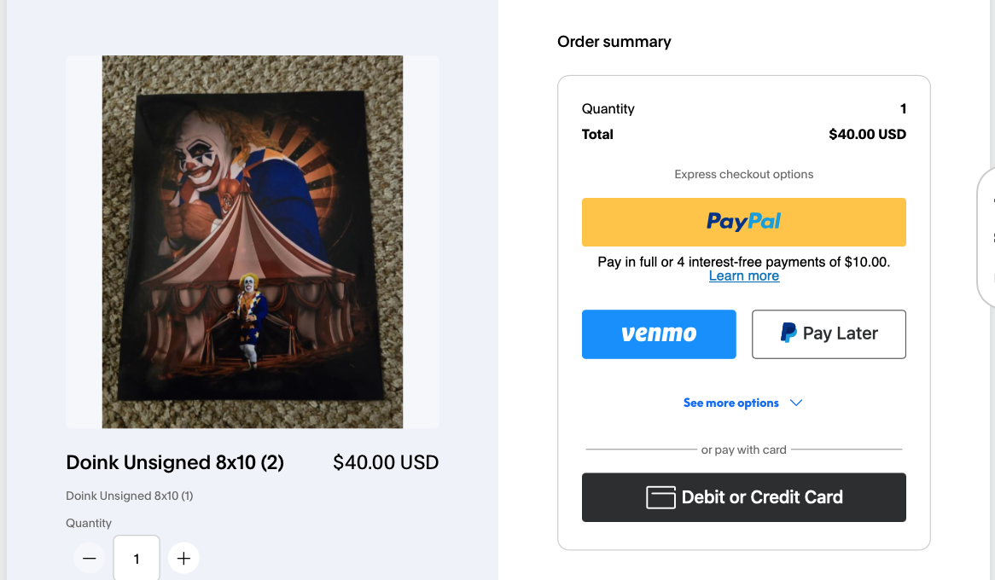995x580 pixels.
Task: Click the Debit or Credit Card button
Action: 744,497
